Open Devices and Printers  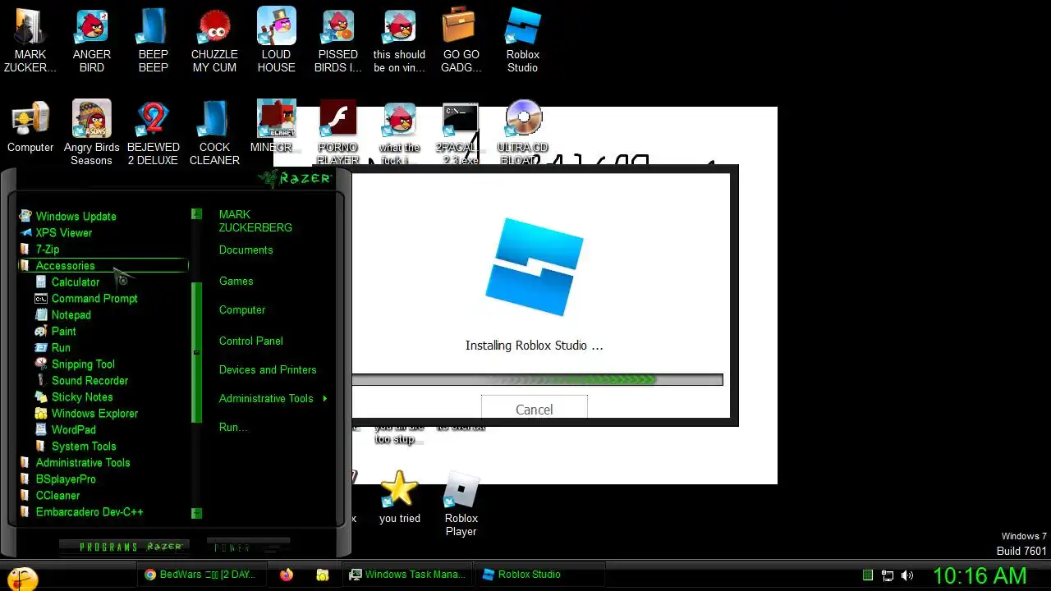pos(267,369)
